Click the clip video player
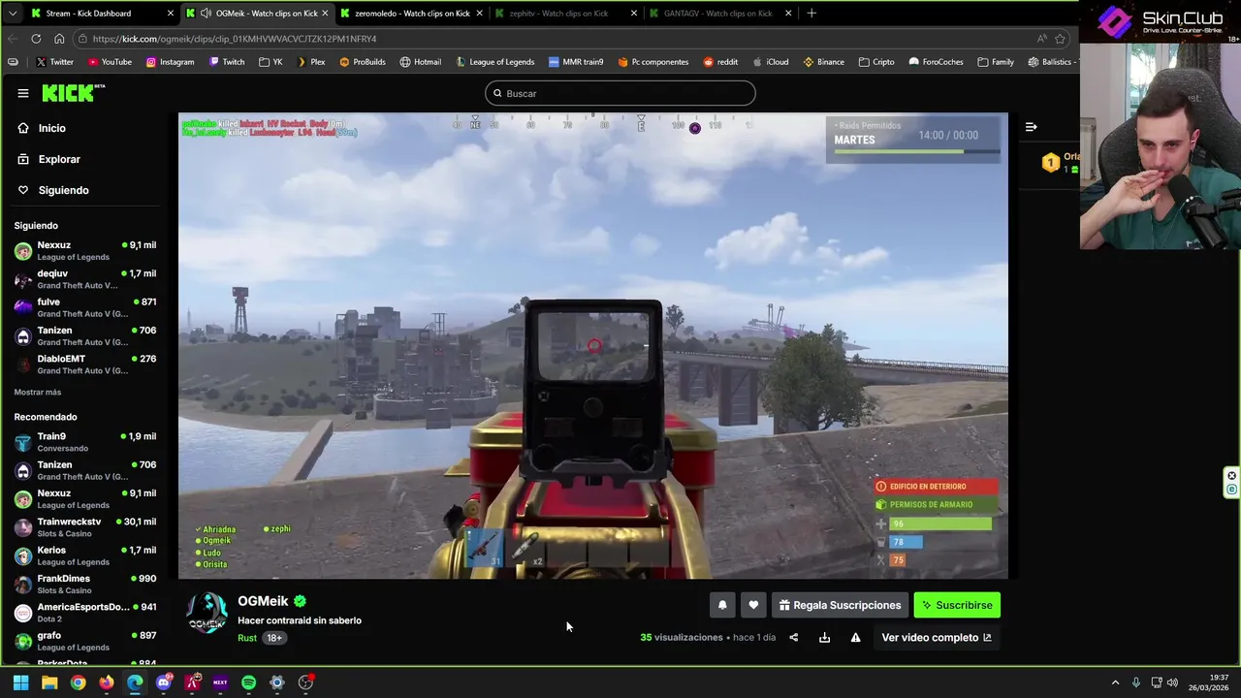 pos(592,345)
